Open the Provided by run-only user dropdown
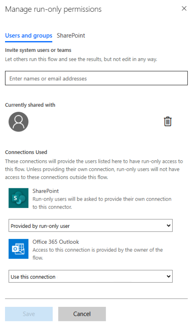 [90, 226]
